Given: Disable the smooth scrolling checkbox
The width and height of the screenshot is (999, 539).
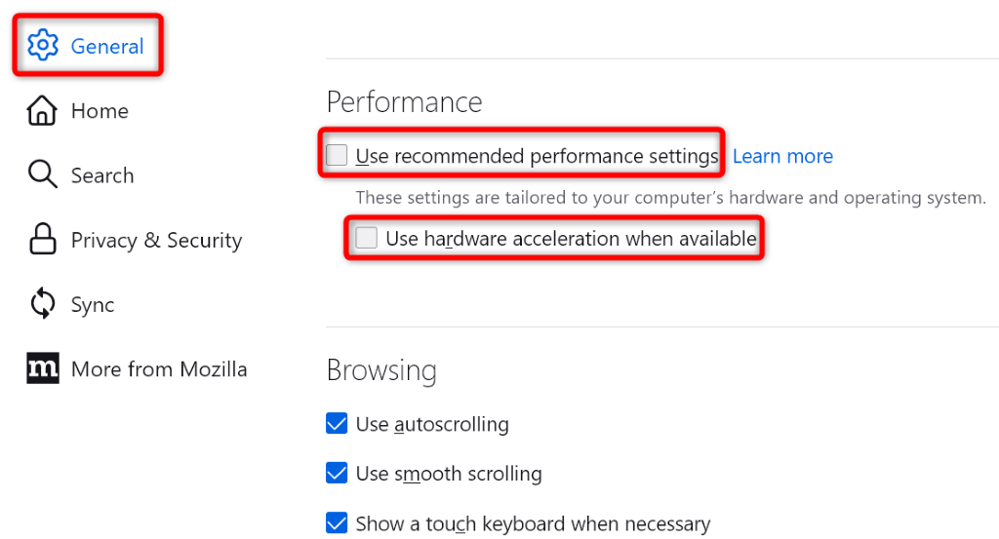Looking at the screenshot, I should click(337, 474).
